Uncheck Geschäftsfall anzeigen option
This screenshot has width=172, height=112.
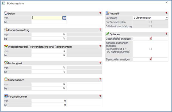point(151,39)
